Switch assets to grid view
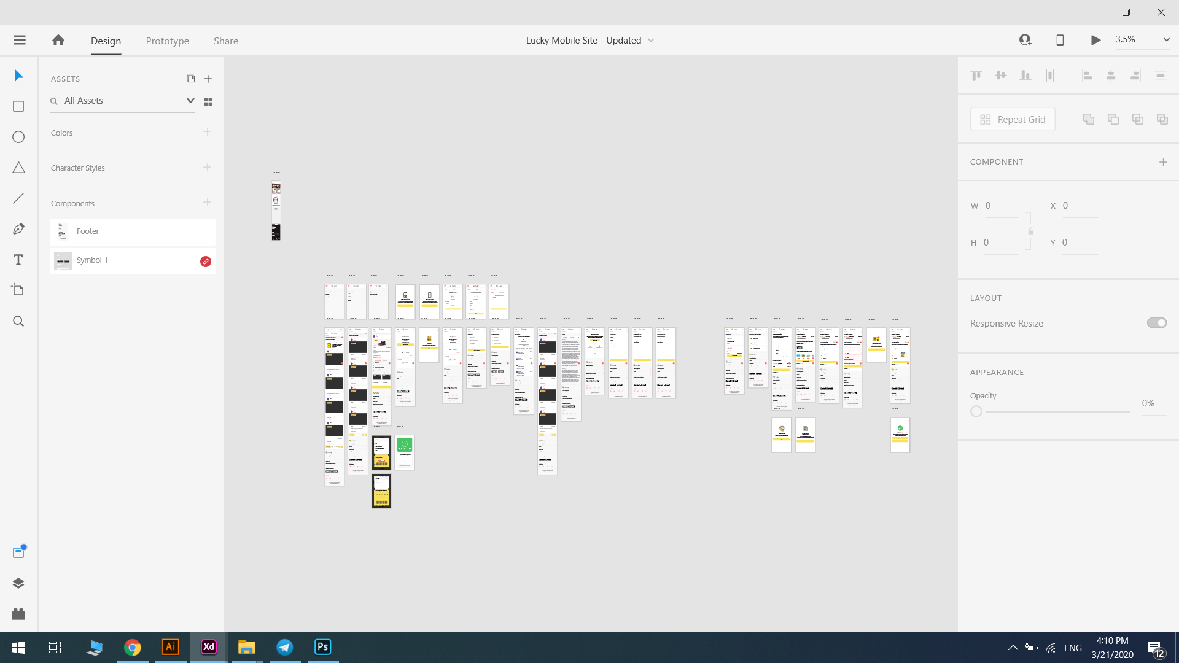The height and width of the screenshot is (663, 1179). (208, 101)
